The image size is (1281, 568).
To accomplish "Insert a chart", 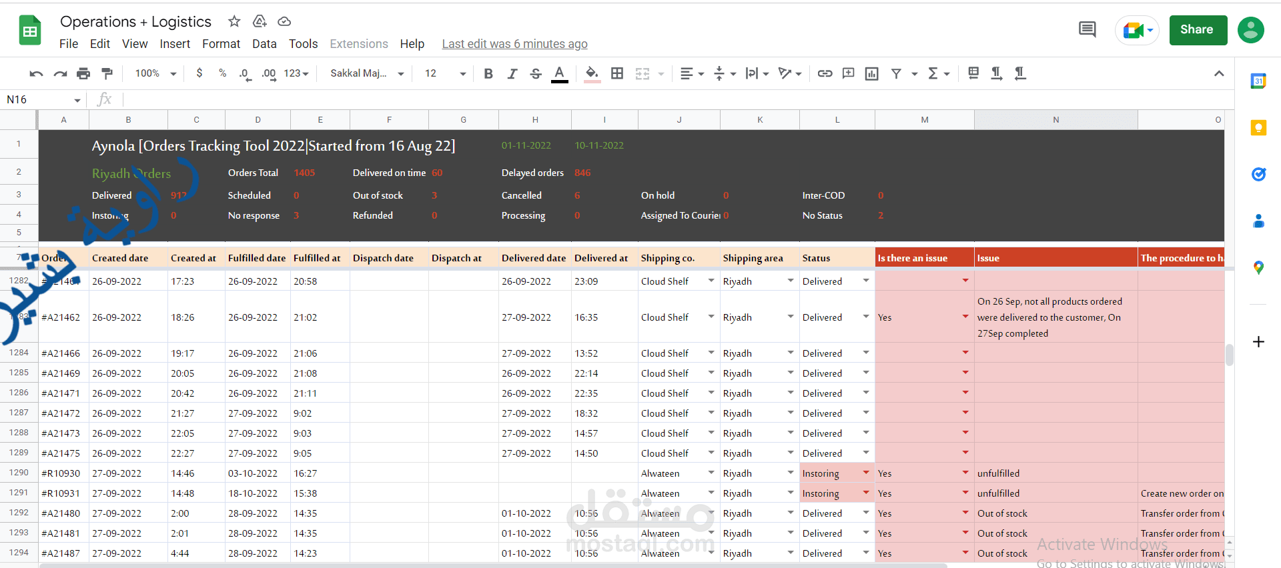I will 871,73.
